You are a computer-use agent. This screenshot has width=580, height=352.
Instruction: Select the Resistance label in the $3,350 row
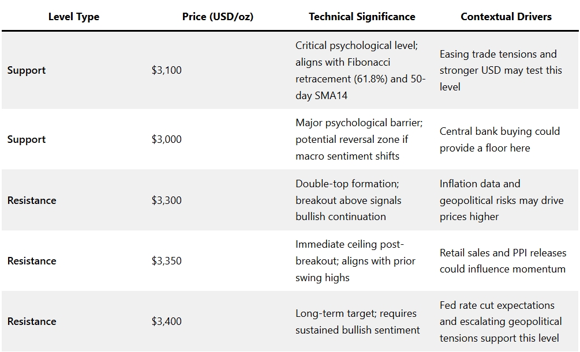coord(32,261)
